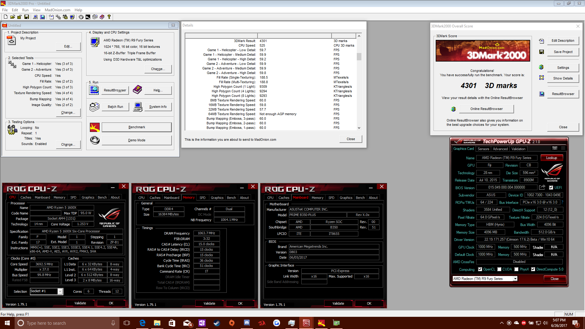Open the action center notification icon
585x329 pixels.
coord(576,323)
